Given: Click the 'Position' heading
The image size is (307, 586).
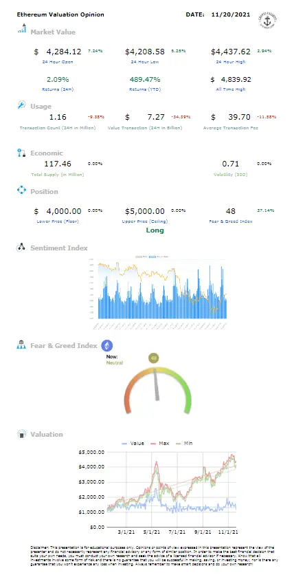Looking at the screenshot, I should coord(44,192).
